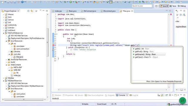Select getUname() proposal in autocomplete list

[x=149, y=54]
